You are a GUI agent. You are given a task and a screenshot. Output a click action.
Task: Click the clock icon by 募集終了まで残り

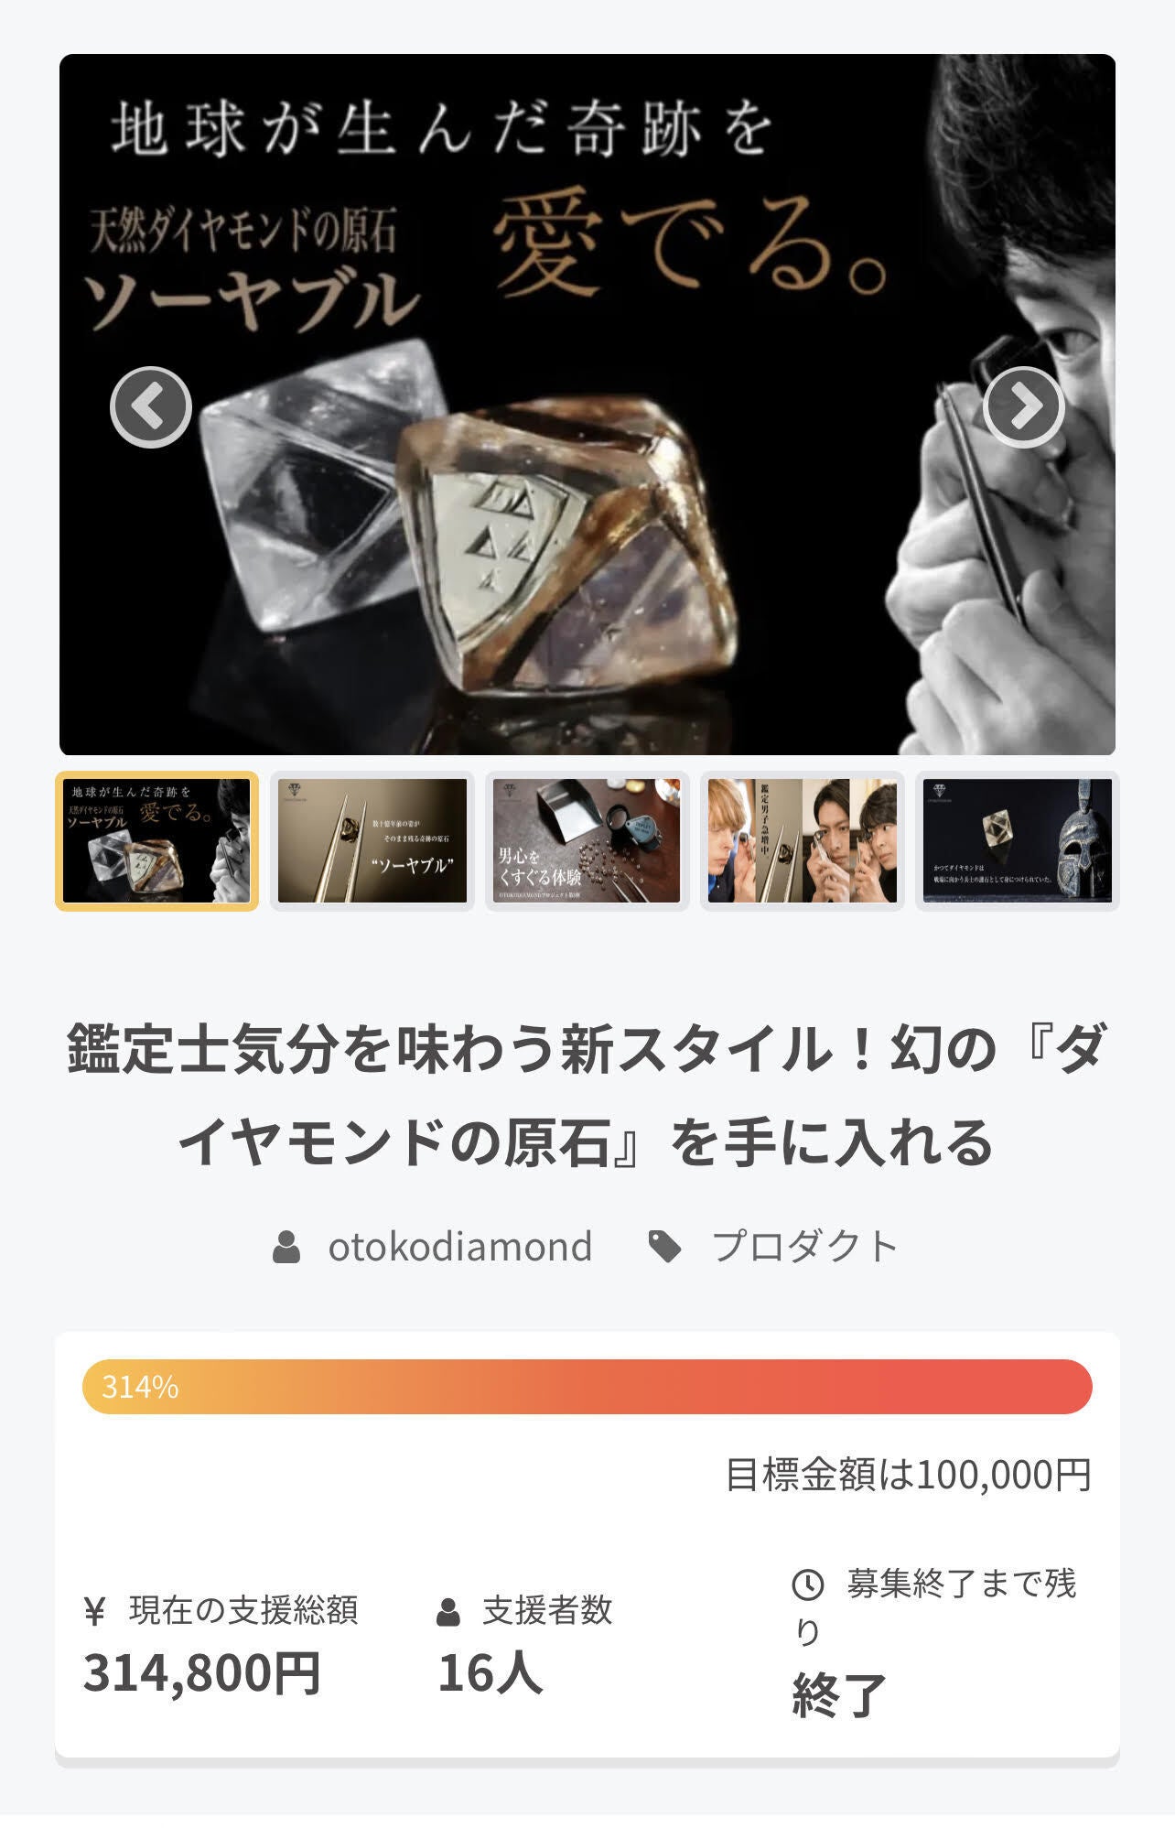tap(807, 1585)
